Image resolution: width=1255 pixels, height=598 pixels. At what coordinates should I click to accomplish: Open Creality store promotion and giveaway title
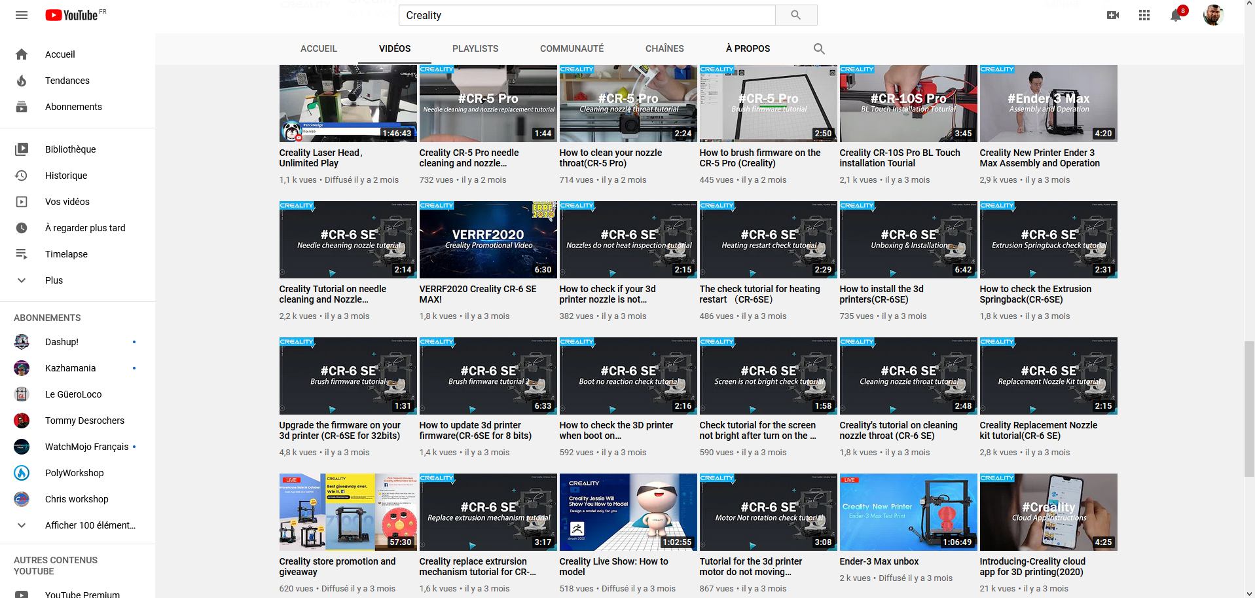tap(337, 567)
